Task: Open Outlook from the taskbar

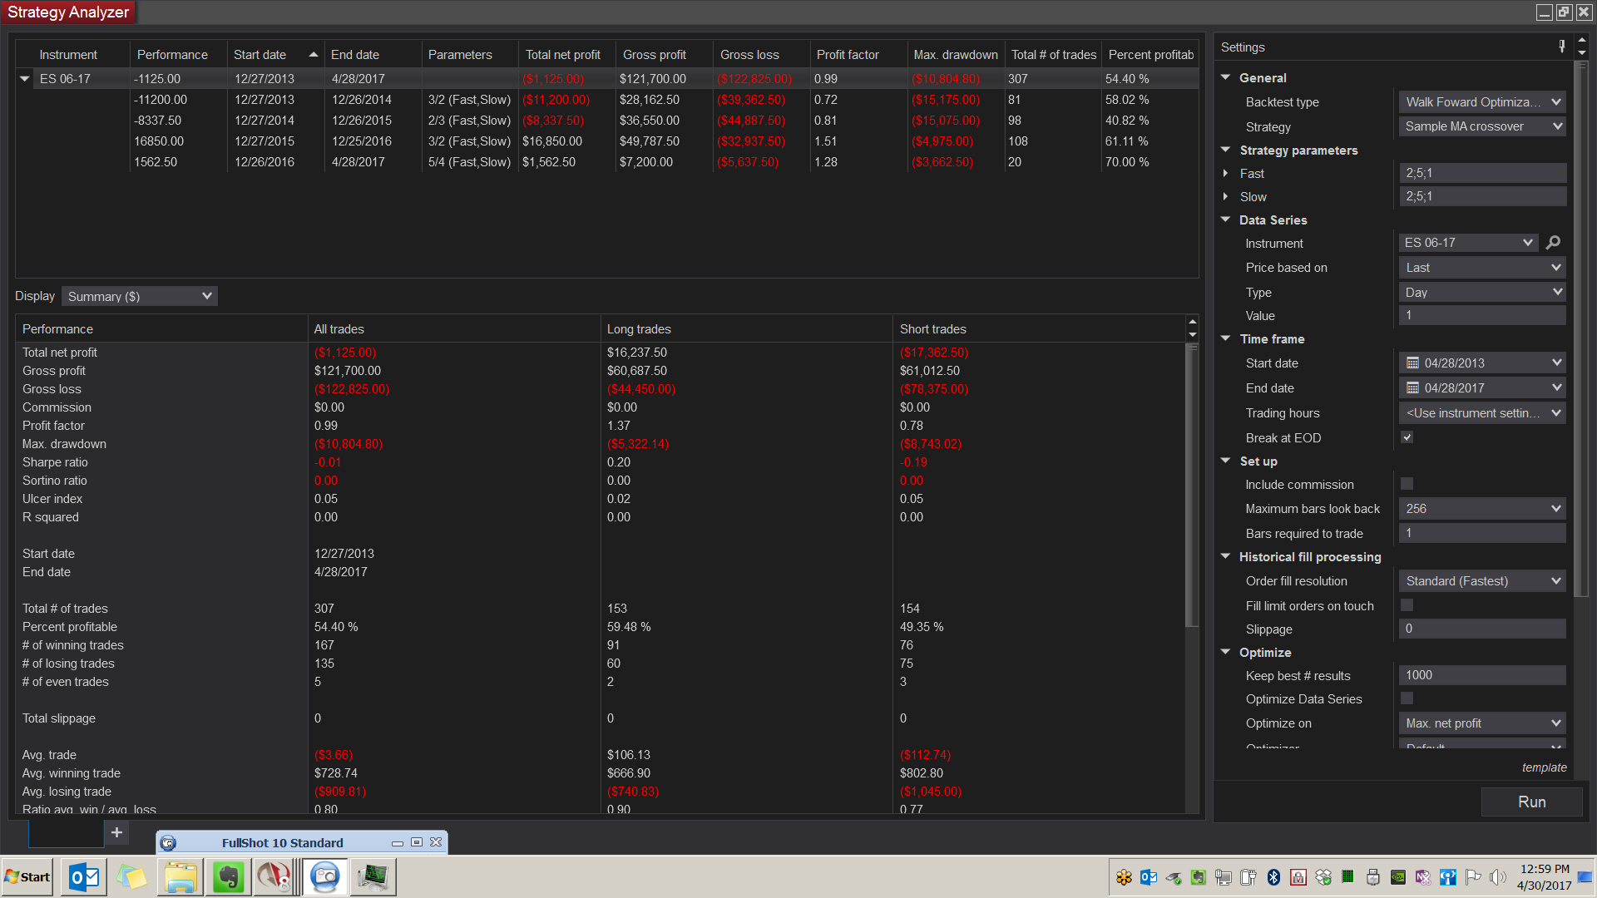Action: click(84, 877)
